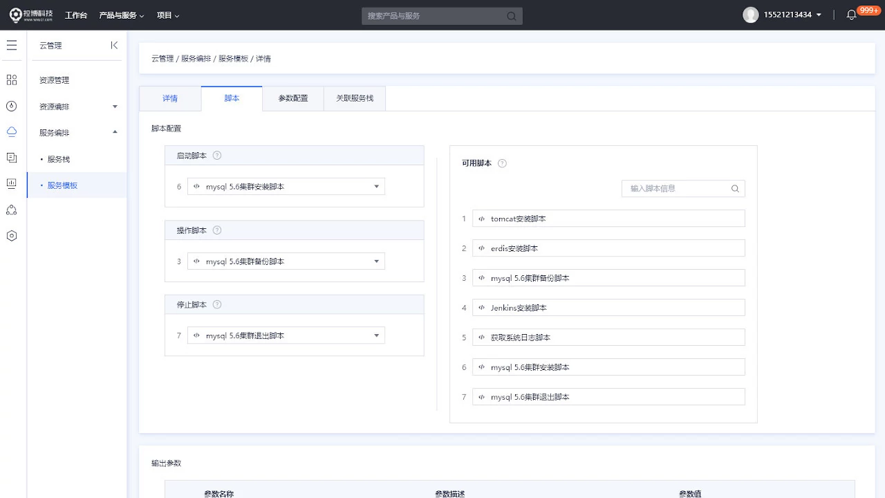Open the 启动脚本 dropdown
This screenshot has height=498, width=885.
[286, 187]
